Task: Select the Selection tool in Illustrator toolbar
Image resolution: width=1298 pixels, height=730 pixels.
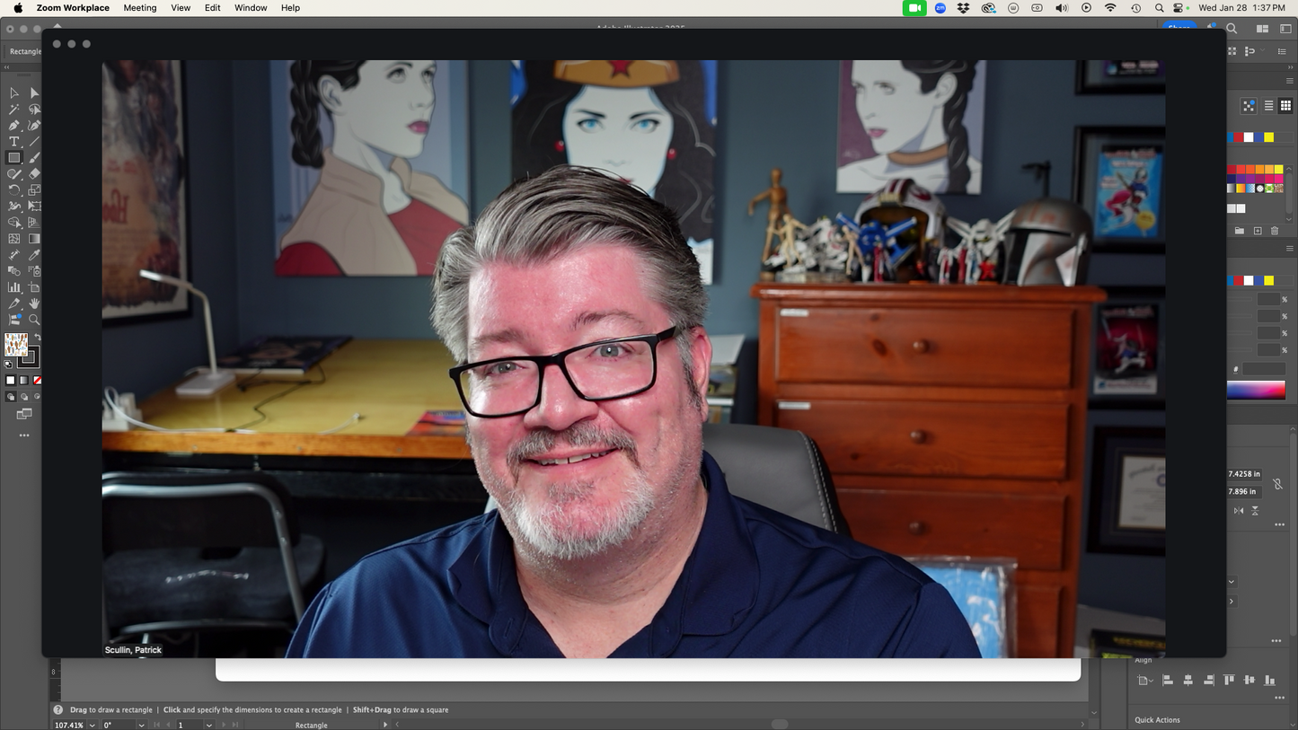Action: [x=14, y=93]
